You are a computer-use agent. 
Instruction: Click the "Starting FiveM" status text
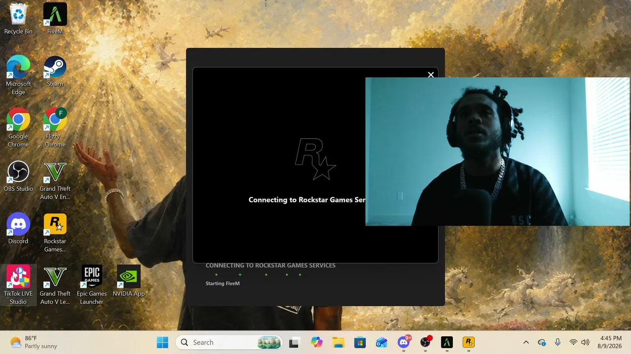point(222,283)
